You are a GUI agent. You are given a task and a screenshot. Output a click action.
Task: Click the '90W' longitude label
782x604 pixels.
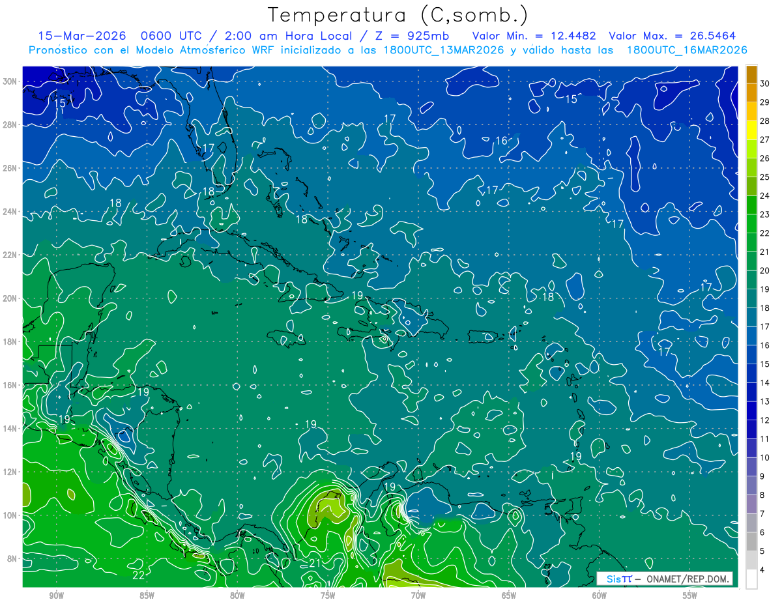tap(56, 596)
